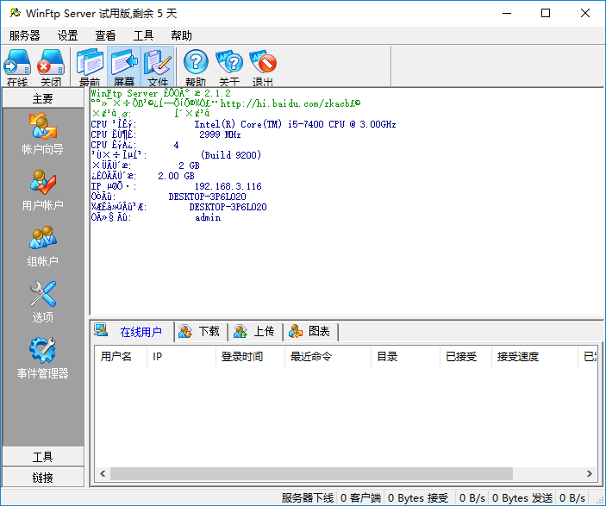Sort by 目录 column header
This screenshot has width=606, height=506.
(x=405, y=356)
